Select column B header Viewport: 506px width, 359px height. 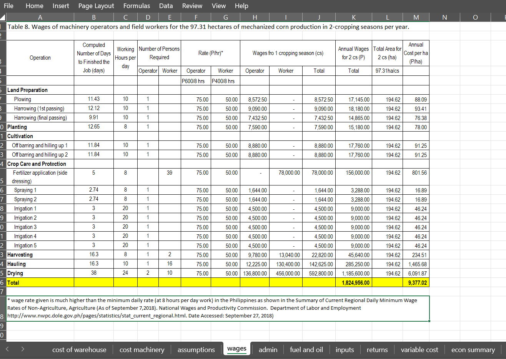coord(94,17)
